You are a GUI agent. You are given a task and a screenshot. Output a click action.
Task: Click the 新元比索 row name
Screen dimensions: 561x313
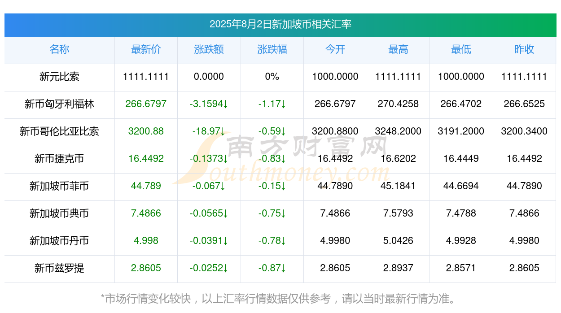click(59, 77)
